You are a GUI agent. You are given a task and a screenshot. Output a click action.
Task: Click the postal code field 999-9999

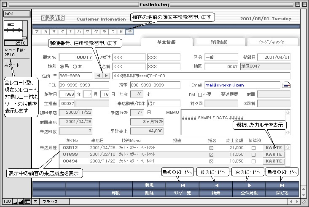(76, 76)
